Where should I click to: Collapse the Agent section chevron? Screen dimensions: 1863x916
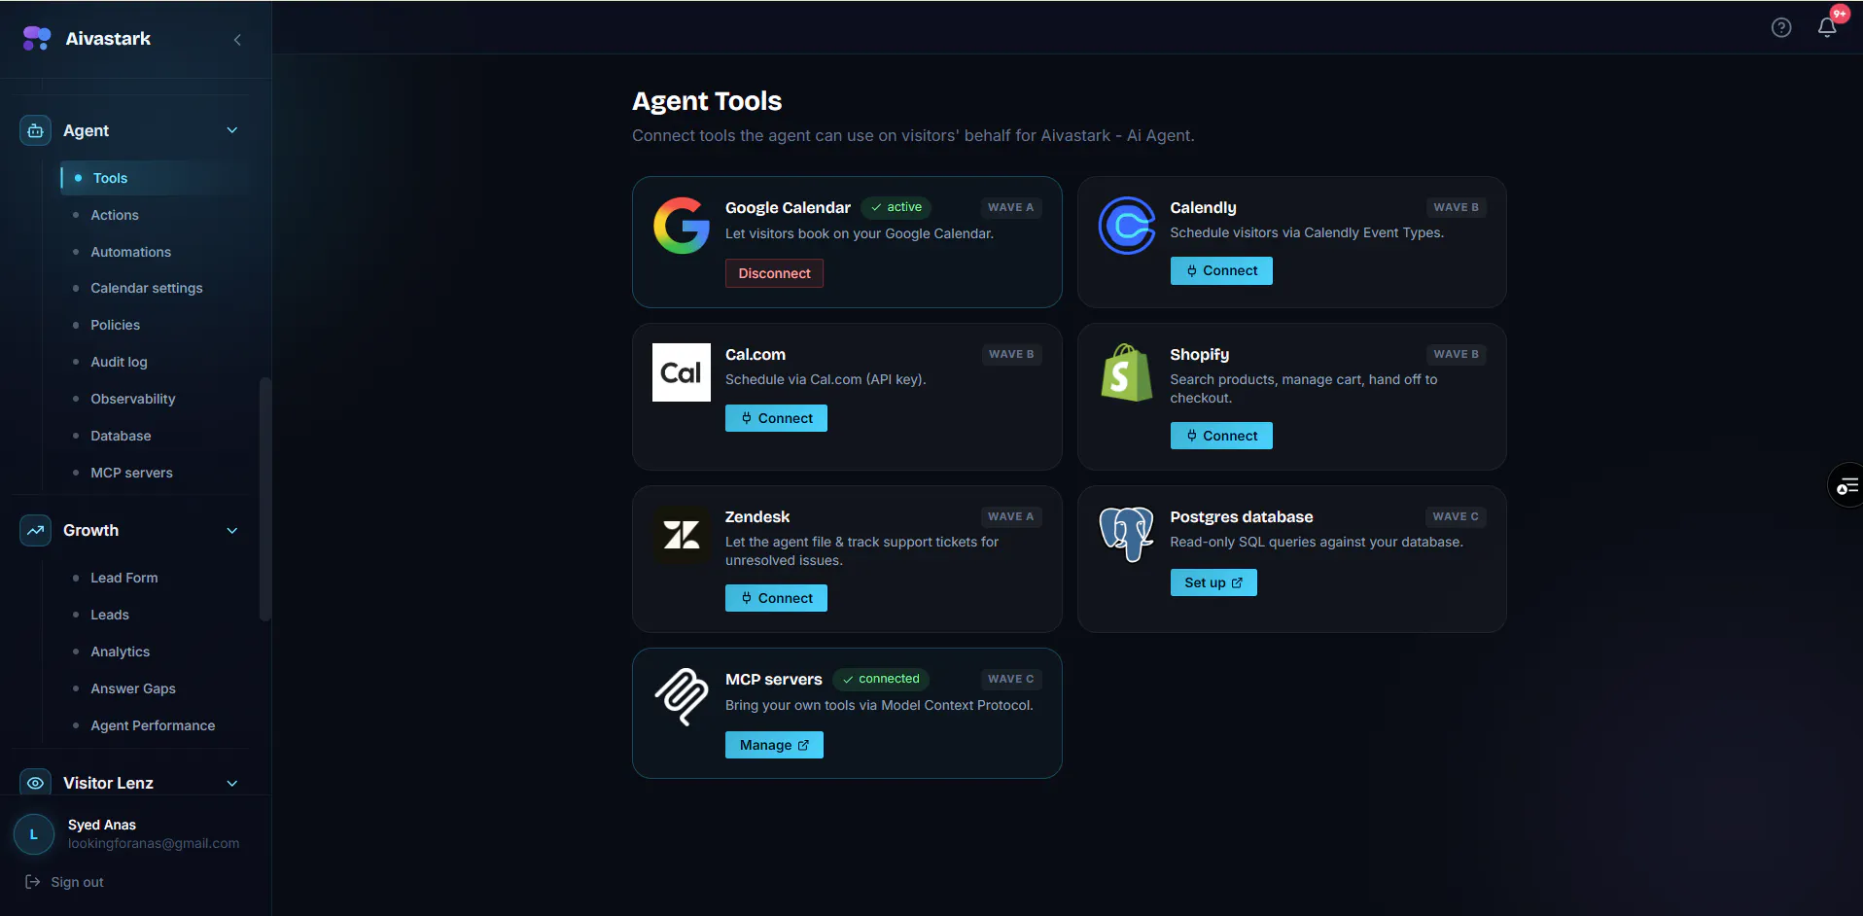pyautogui.click(x=232, y=130)
